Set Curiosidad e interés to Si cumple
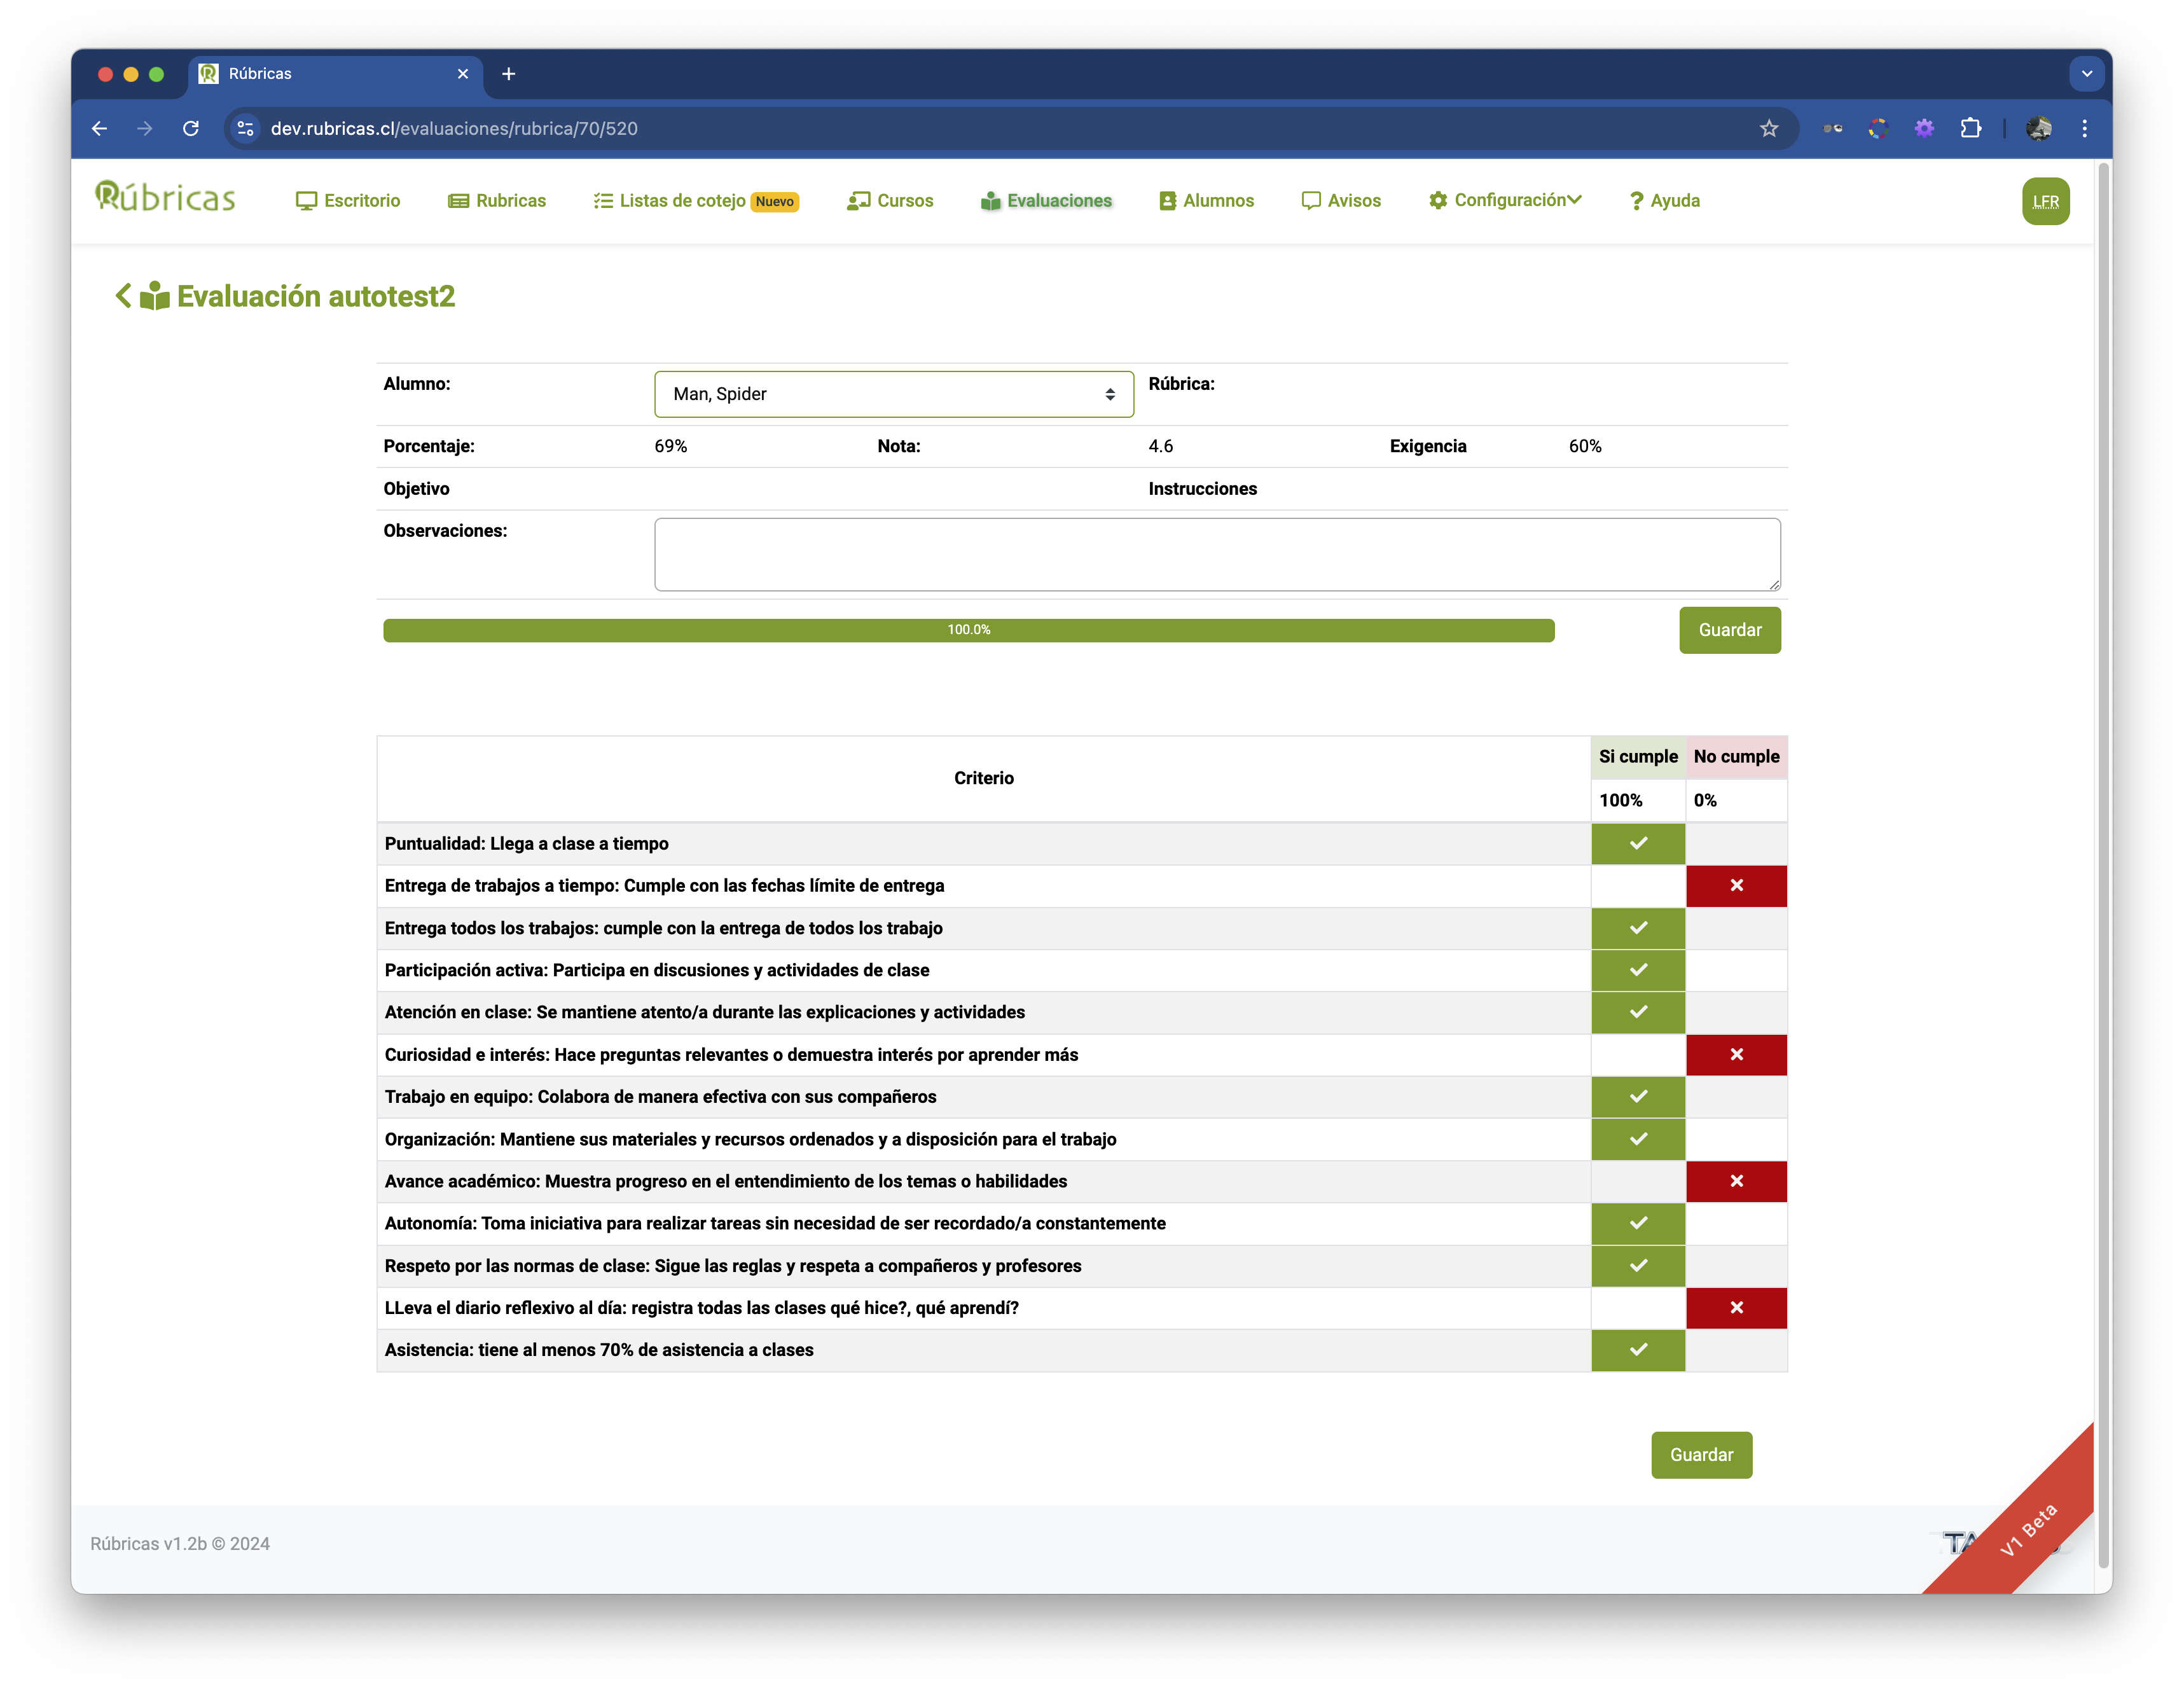The height and width of the screenshot is (1688, 2184). coord(1637,1055)
